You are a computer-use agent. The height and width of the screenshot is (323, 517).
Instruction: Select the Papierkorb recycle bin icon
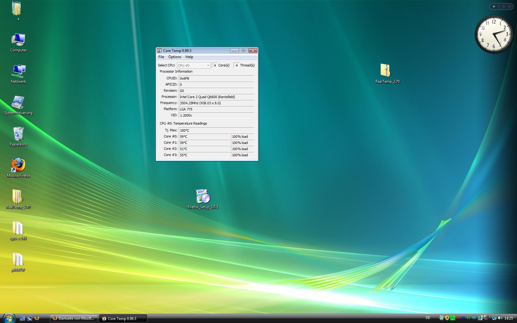click(18, 134)
